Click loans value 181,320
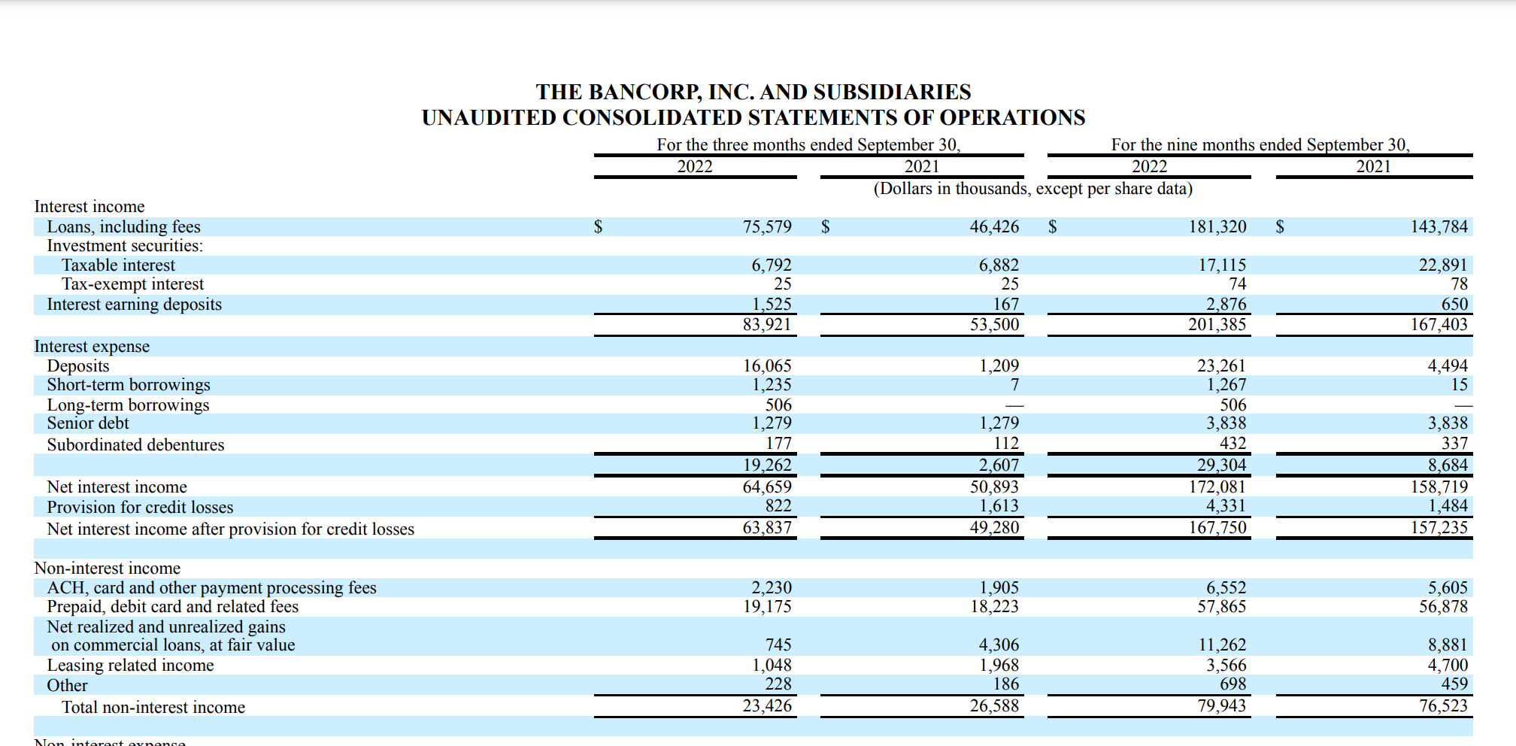This screenshot has width=1516, height=746. [1217, 226]
